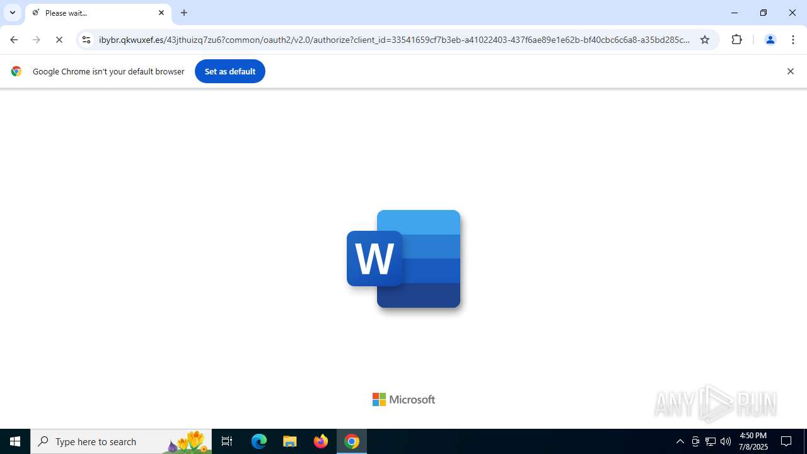Restore down the Chrome window
Screen dimensions: 807x454
pyautogui.click(x=763, y=13)
